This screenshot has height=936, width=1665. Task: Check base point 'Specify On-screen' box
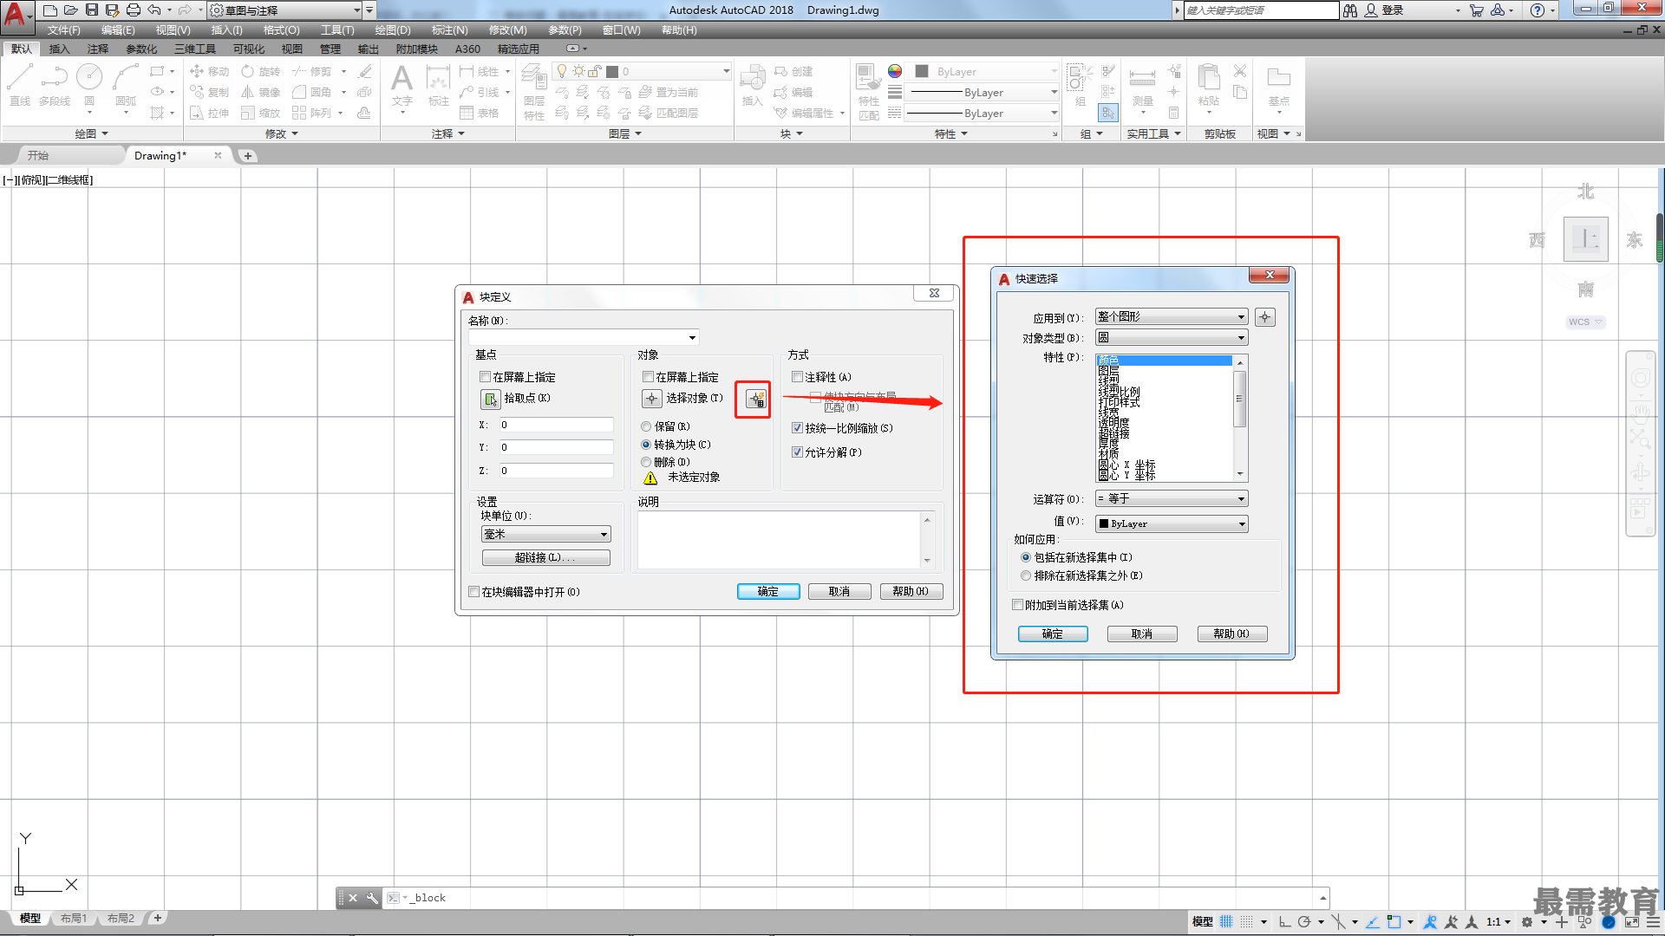(x=485, y=377)
